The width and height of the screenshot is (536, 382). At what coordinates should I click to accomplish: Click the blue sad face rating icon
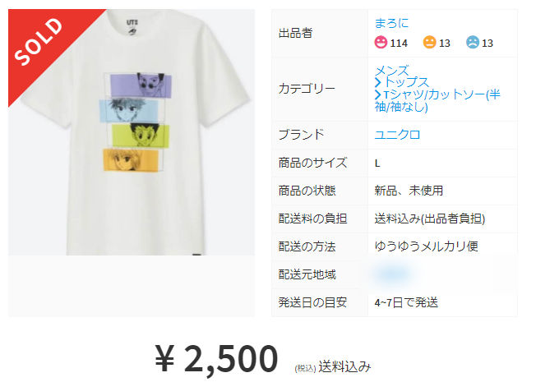(x=473, y=43)
